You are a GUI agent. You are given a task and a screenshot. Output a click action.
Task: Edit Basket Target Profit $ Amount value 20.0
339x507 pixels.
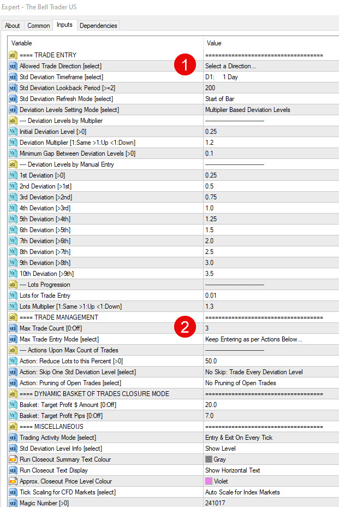click(271, 405)
